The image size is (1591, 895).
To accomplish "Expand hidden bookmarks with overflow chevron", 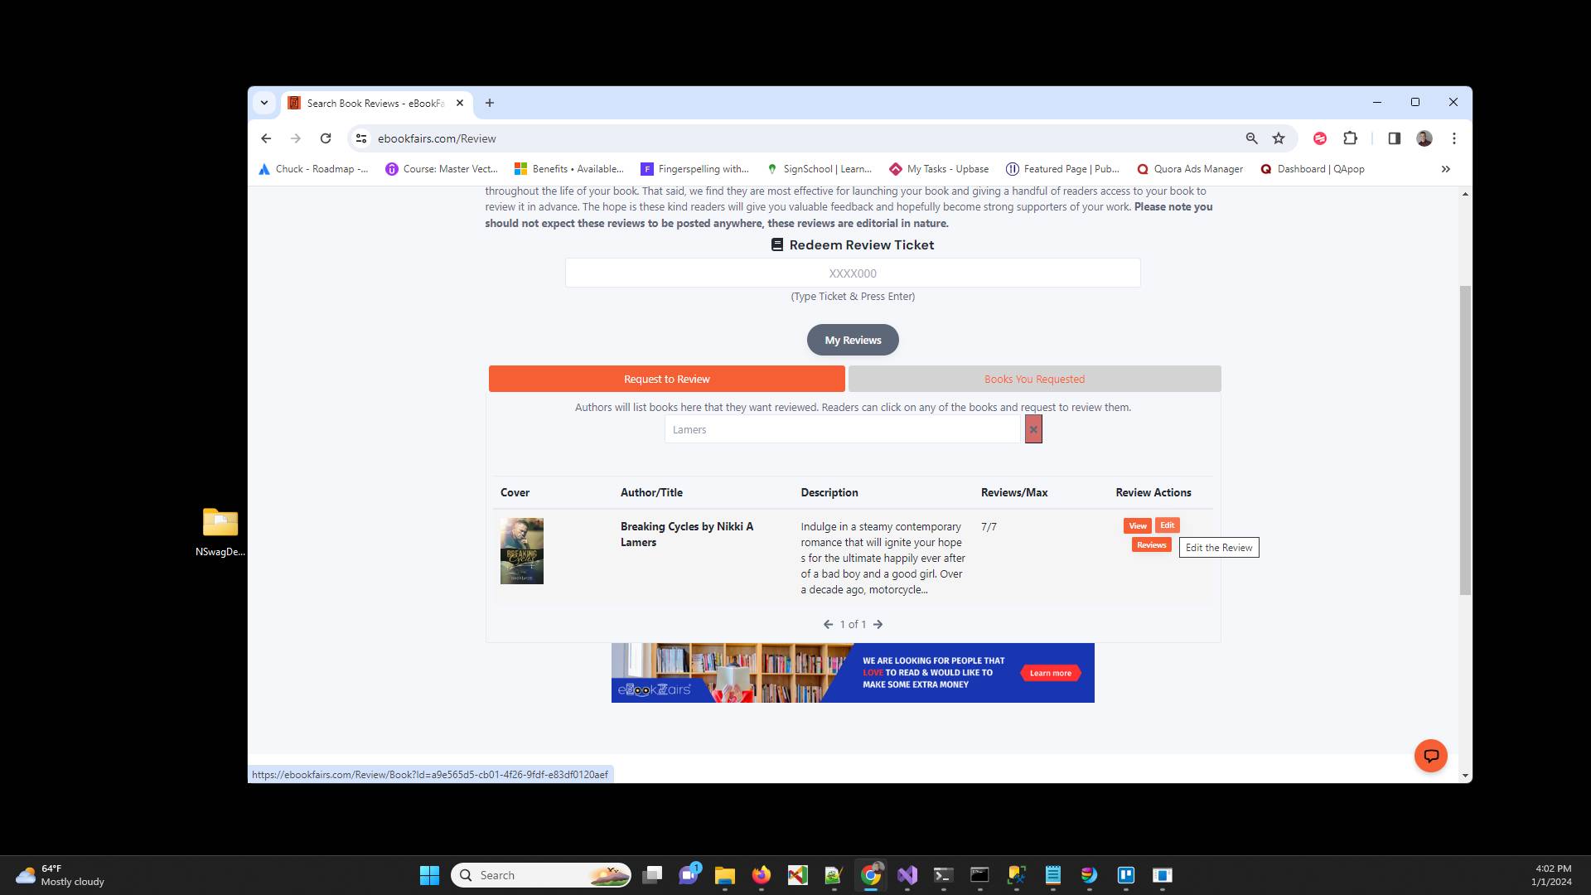I will [1445, 169].
